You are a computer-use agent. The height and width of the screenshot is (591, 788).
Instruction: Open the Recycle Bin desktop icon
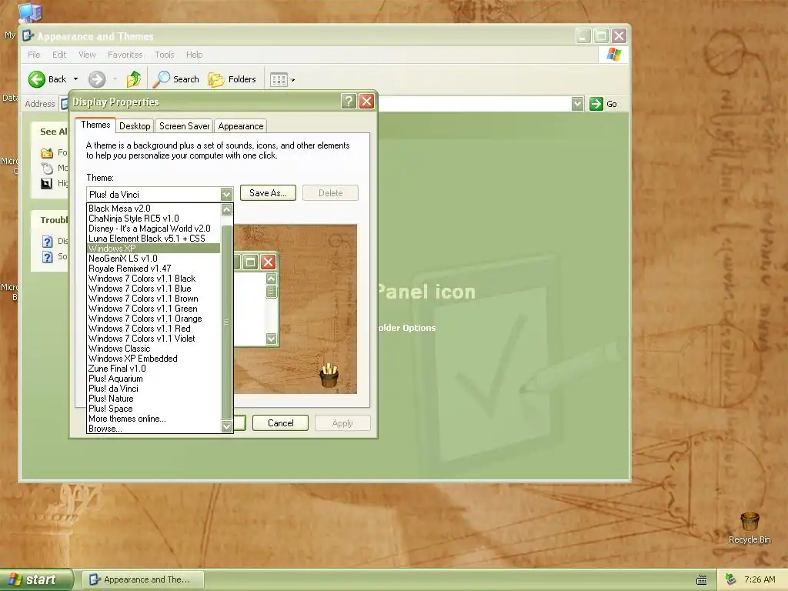[750, 527]
